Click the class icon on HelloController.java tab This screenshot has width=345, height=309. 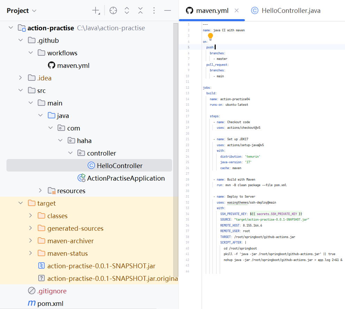[255, 10]
